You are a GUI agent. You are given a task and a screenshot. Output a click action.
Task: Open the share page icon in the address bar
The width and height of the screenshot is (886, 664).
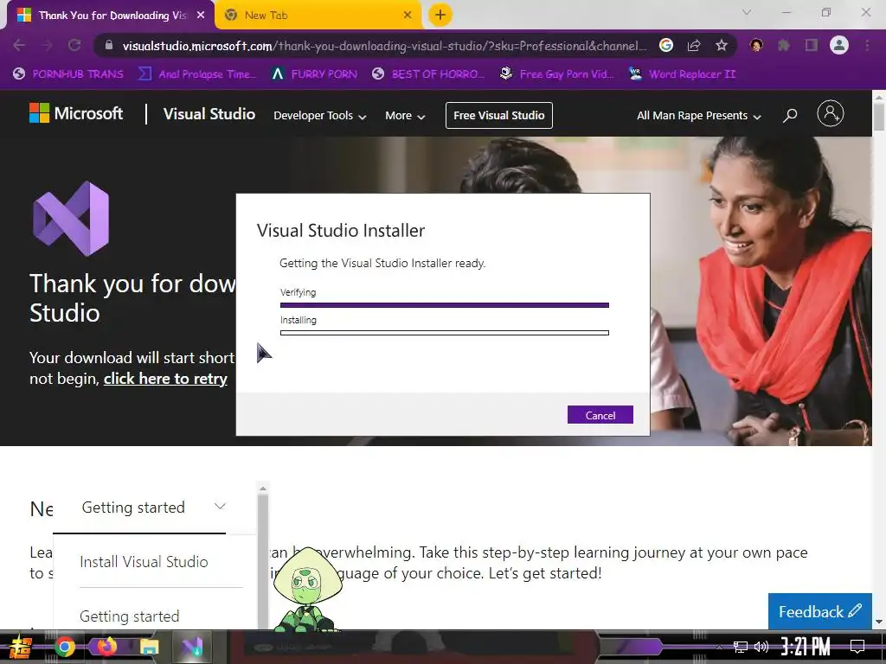coord(694,45)
